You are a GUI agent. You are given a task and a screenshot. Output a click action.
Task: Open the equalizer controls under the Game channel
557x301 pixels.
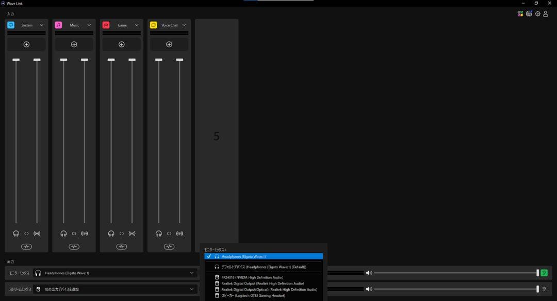(121, 246)
